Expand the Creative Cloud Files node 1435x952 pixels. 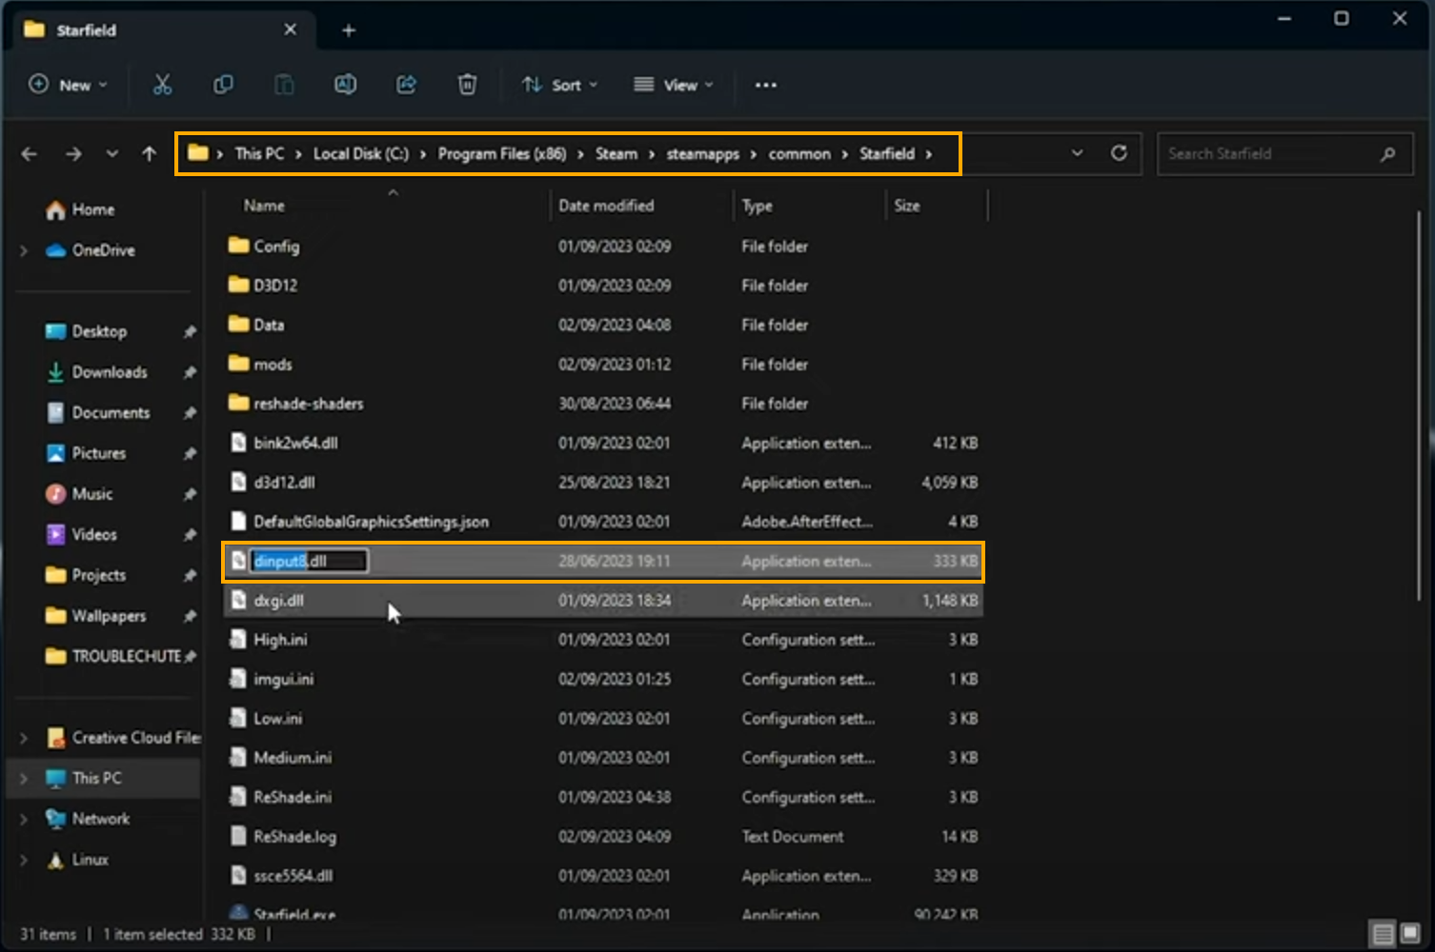pyautogui.click(x=24, y=738)
